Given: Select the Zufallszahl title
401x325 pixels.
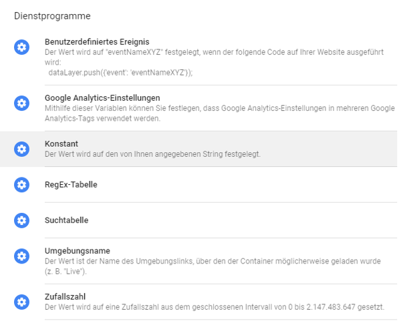Looking at the screenshot, I should [65, 297].
